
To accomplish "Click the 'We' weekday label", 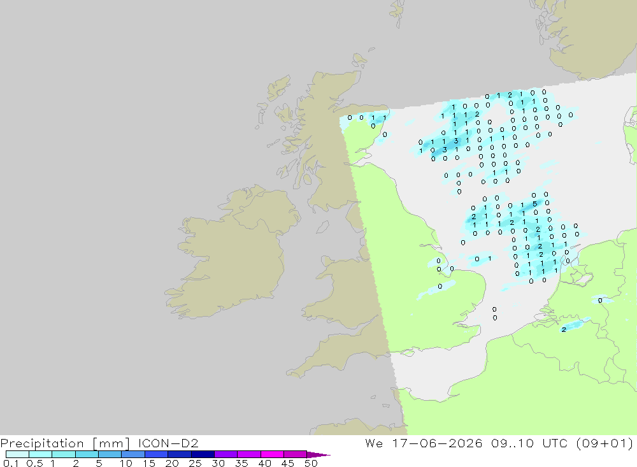I will tap(374, 443).
